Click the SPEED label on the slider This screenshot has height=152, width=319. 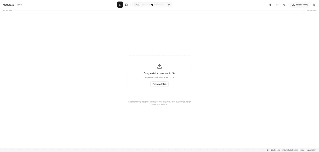137,5
